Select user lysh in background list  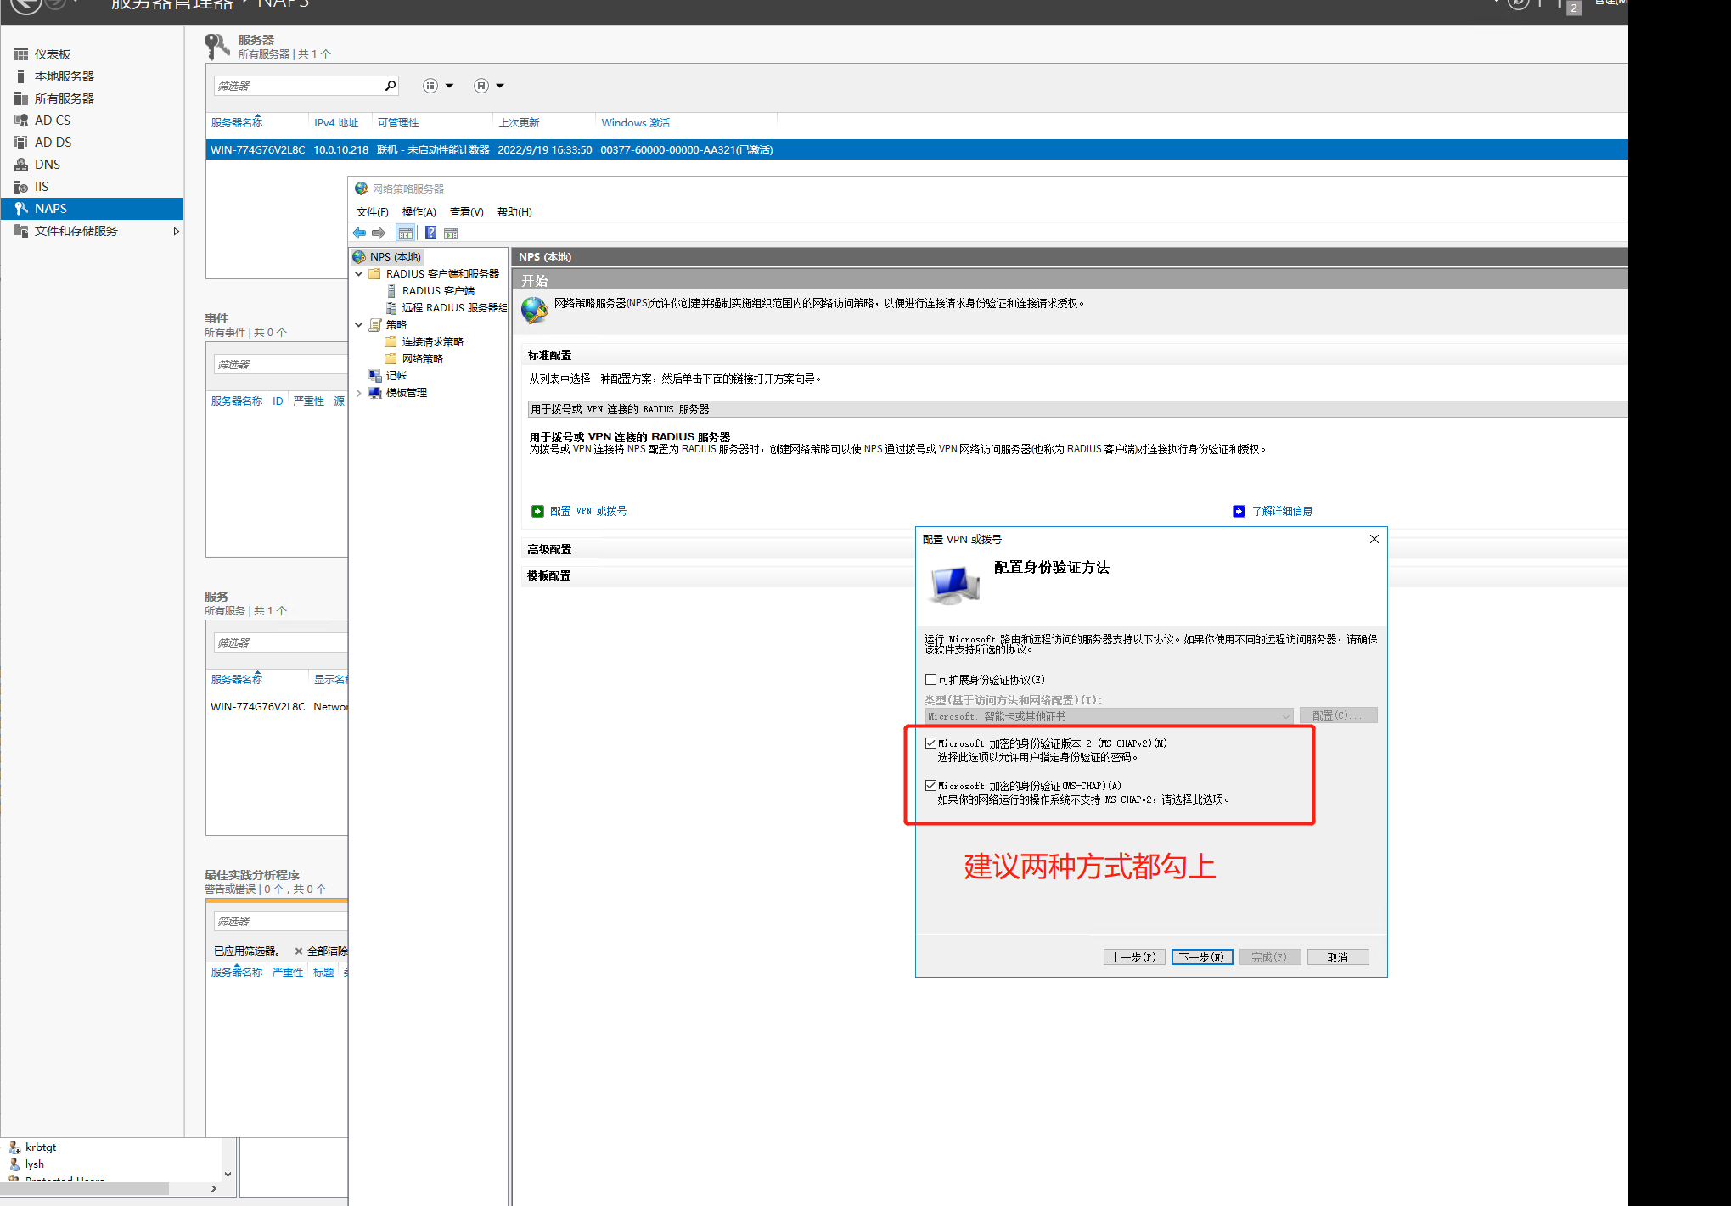[x=35, y=1164]
